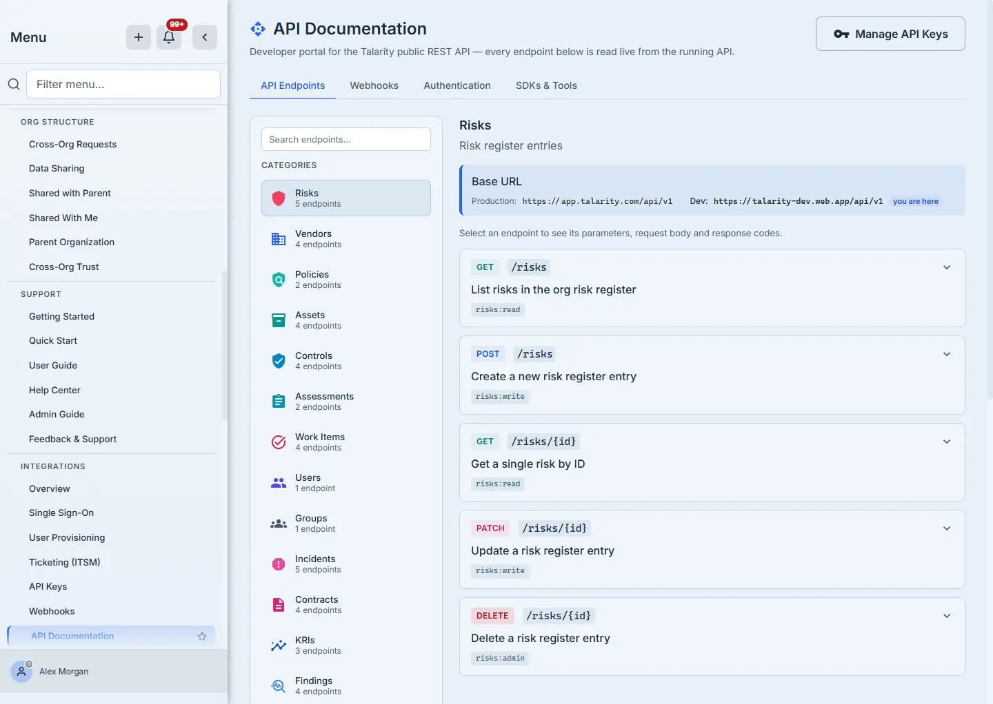Screen dimensions: 993x704
Task: Click the Filter menu input field
Action: click(x=123, y=84)
